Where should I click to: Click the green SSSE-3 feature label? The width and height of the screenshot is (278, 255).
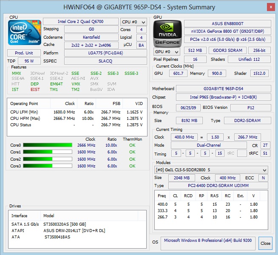tap(131, 74)
